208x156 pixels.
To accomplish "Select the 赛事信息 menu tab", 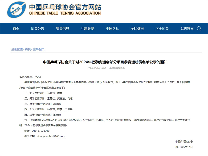I will [x=63, y=29].
